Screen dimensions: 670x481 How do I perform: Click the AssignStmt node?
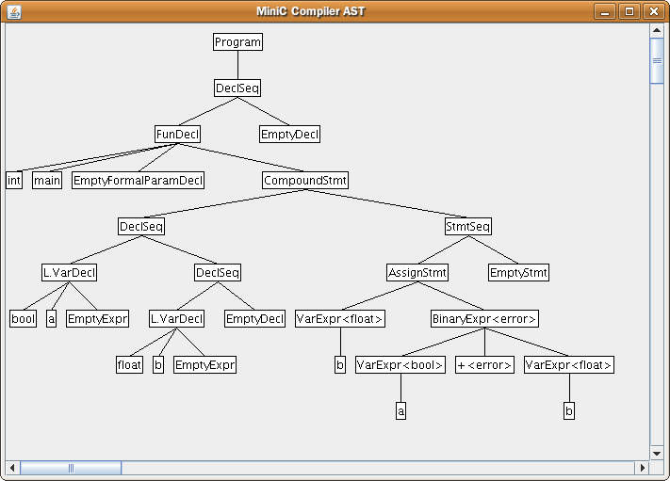(417, 273)
